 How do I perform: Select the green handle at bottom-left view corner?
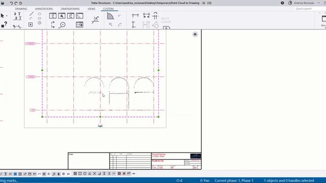tap(42, 117)
